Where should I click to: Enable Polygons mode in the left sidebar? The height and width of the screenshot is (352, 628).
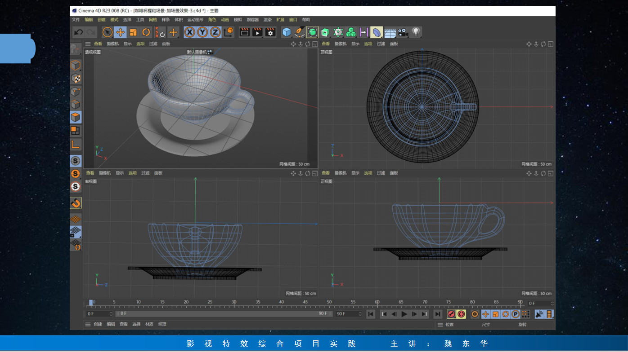(76, 118)
